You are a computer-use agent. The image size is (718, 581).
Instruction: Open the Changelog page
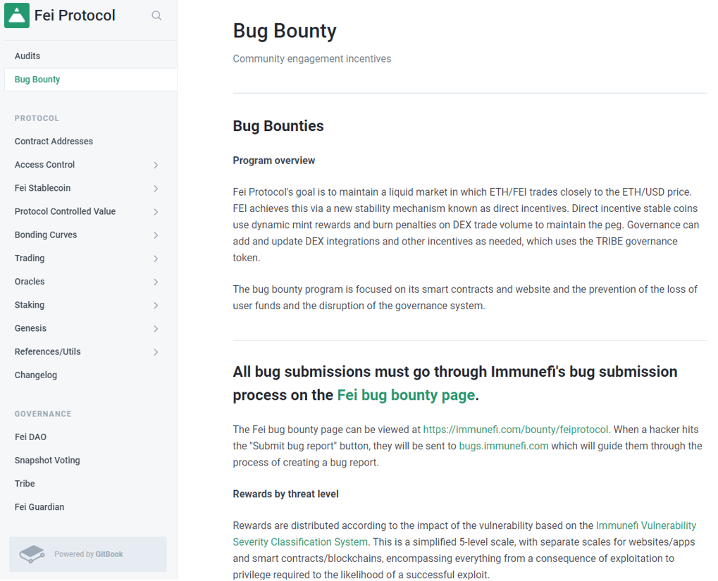[36, 375]
